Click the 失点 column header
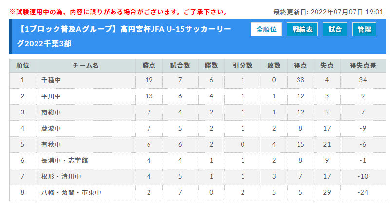The image size is (392, 209). coord(327,66)
